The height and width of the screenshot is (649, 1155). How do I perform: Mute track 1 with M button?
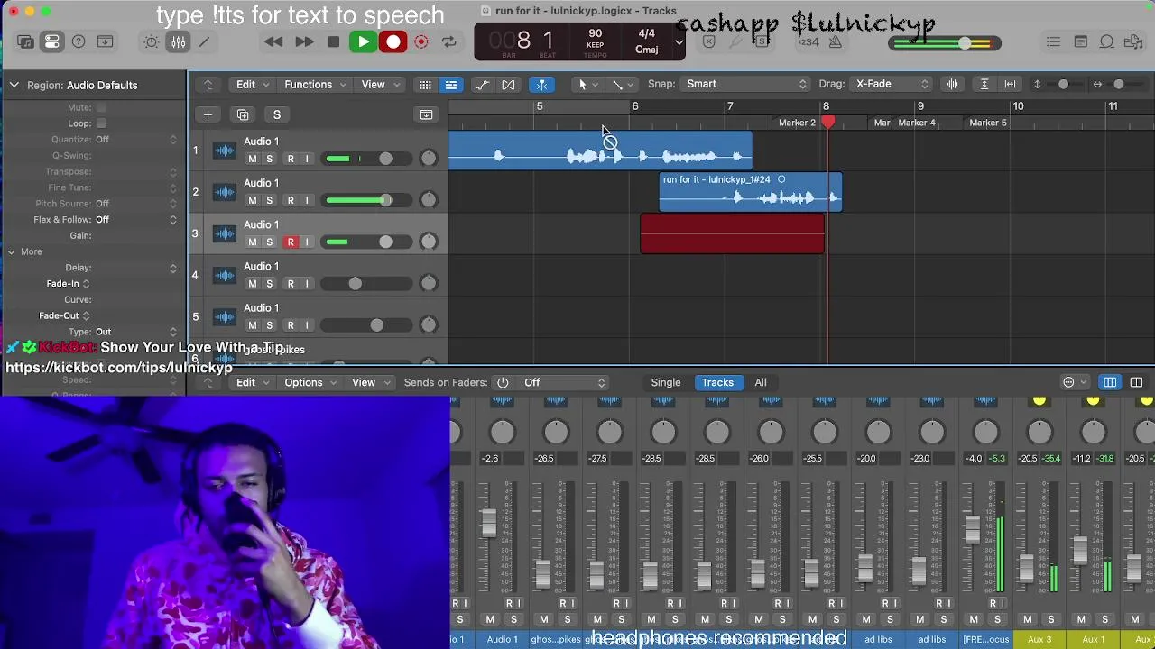point(252,159)
